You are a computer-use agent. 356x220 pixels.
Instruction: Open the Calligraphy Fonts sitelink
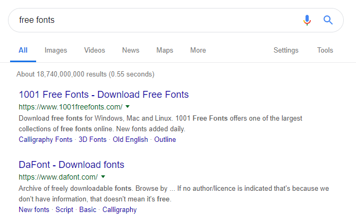(45, 139)
